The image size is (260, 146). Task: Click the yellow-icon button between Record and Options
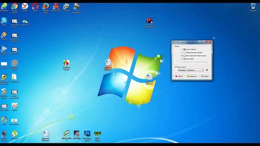tap(192, 76)
